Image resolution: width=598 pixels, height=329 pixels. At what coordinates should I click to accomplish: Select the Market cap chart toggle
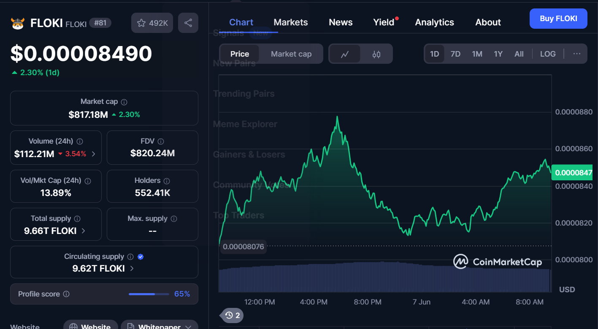pos(291,54)
